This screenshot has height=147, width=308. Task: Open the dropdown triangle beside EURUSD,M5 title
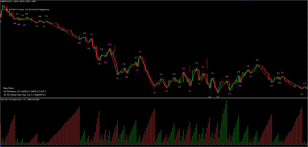(x=1, y=2)
